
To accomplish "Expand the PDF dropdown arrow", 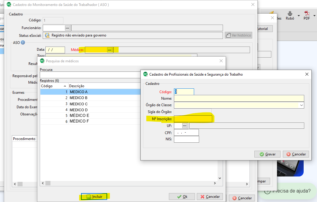I will (314, 15).
